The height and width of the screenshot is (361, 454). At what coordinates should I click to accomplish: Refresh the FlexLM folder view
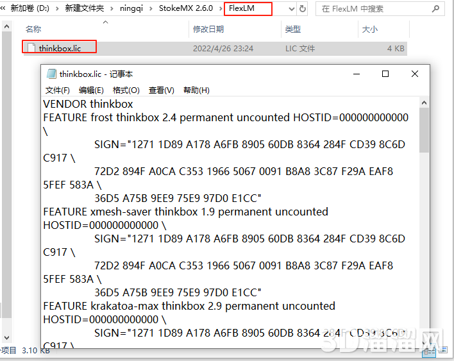coord(303,9)
